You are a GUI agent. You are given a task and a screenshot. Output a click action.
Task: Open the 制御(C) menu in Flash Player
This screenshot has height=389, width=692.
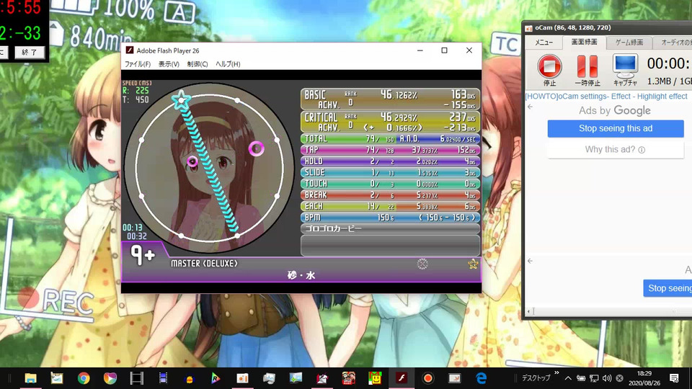(198, 64)
